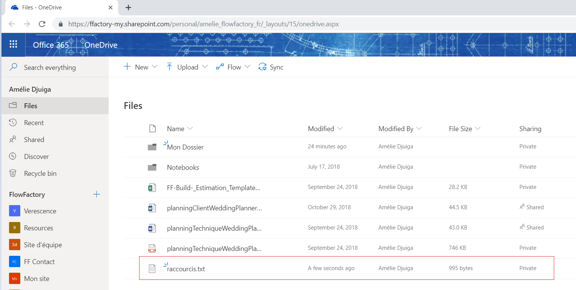Open the Mon Dossier folder

[x=185, y=147]
